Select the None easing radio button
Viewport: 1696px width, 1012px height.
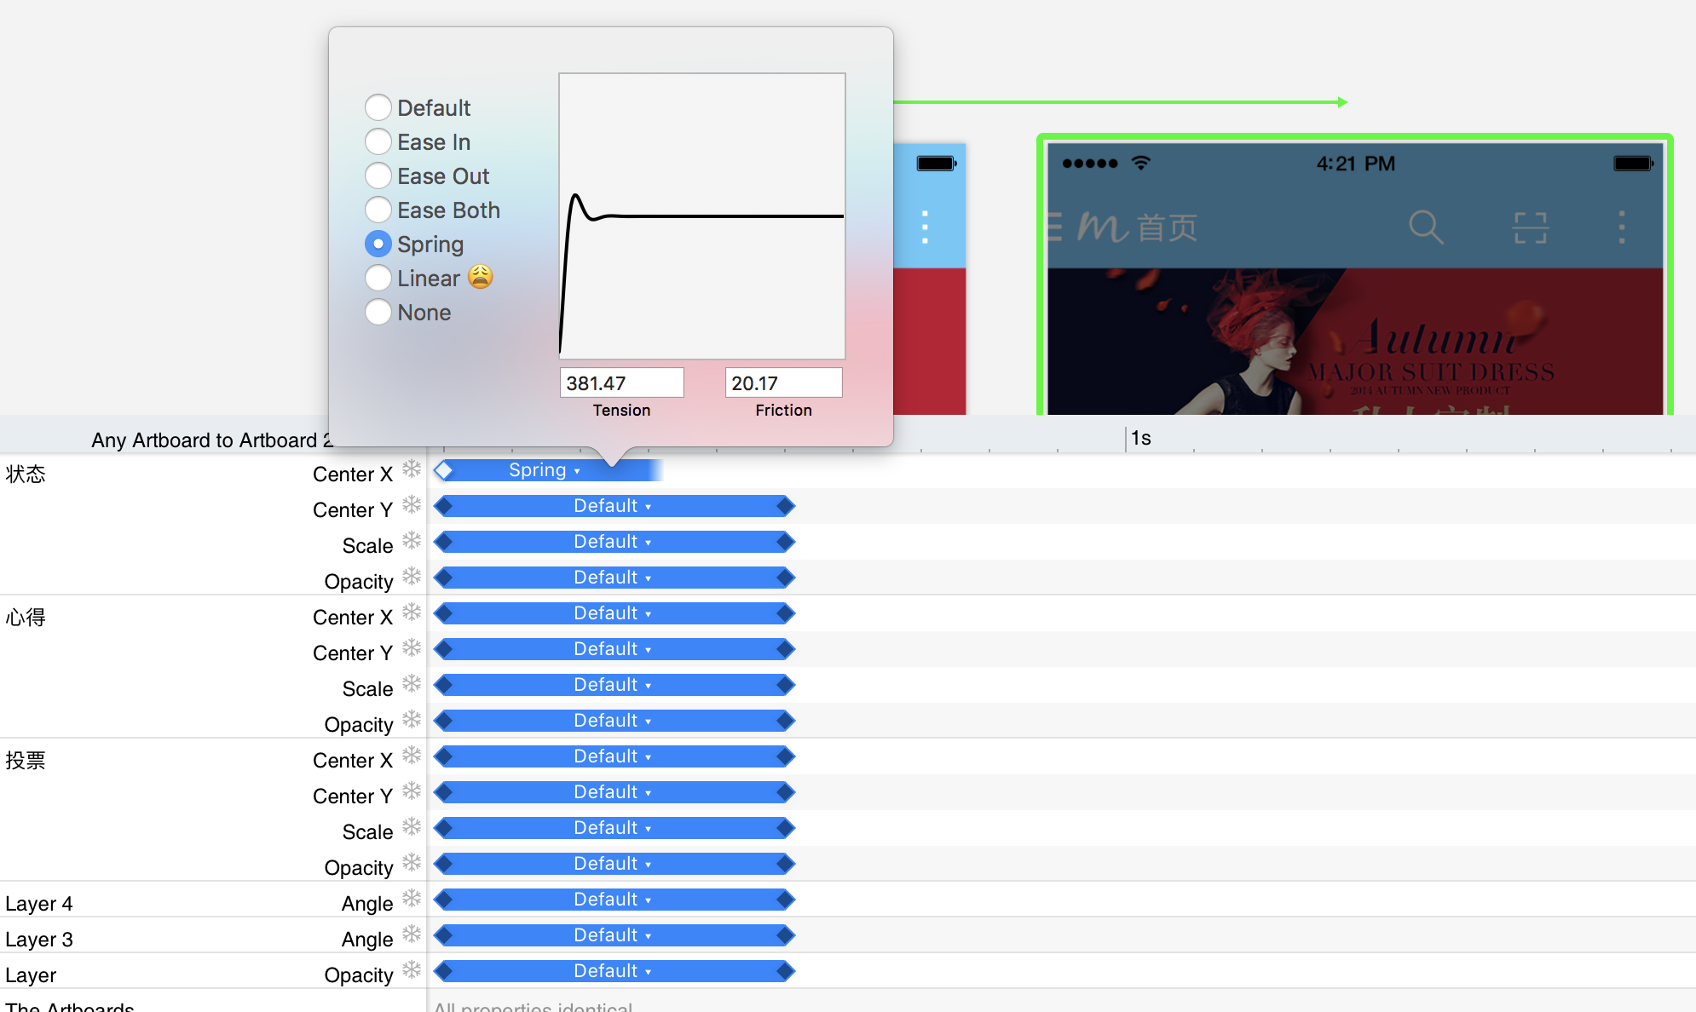[378, 312]
